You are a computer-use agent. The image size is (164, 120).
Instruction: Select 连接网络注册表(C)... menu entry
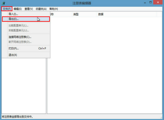pyautogui.click(x=26, y=37)
